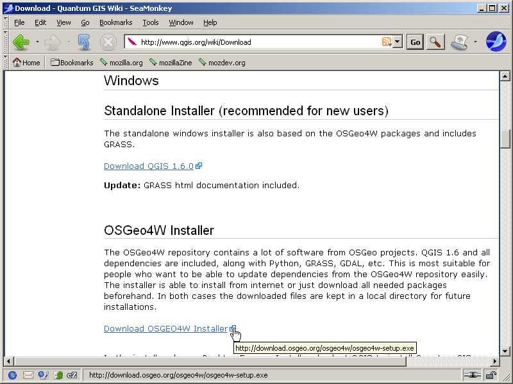The width and height of the screenshot is (513, 384).
Task: Open Navigator from the status bar globe
Action: [x=12, y=375]
